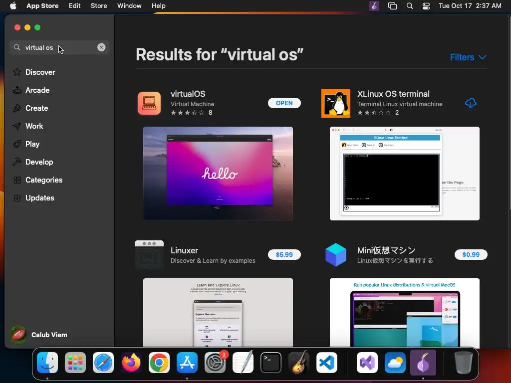Open Tor Browser from the Dock
511x383 pixels.
(423, 363)
